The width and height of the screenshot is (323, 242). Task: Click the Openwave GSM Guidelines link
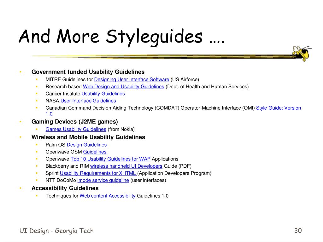tap(95, 152)
